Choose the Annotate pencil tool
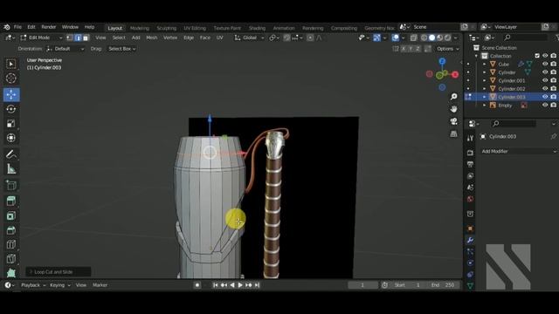The width and height of the screenshot is (559, 314). point(11,154)
